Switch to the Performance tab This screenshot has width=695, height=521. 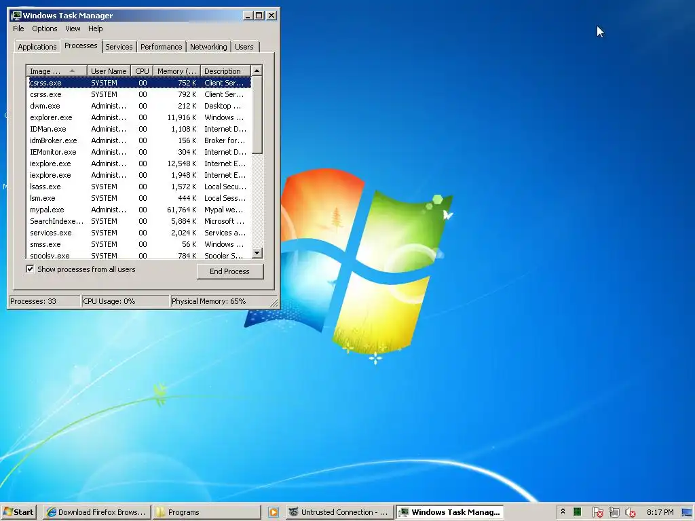pyautogui.click(x=161, y=47)
